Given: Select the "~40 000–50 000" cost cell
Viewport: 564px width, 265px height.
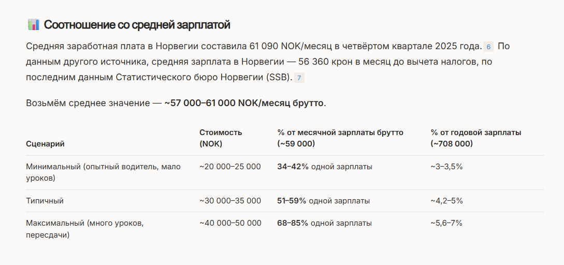Looking at the screenshot, I should 230,223.
